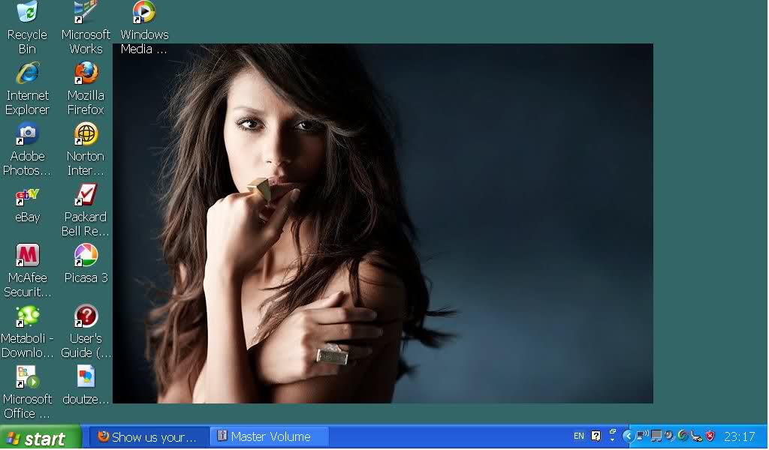Select the Microsoft Works desktop shortcut
Image resolution: width=769 pixels, height=450 pixels.
(86, 13)
